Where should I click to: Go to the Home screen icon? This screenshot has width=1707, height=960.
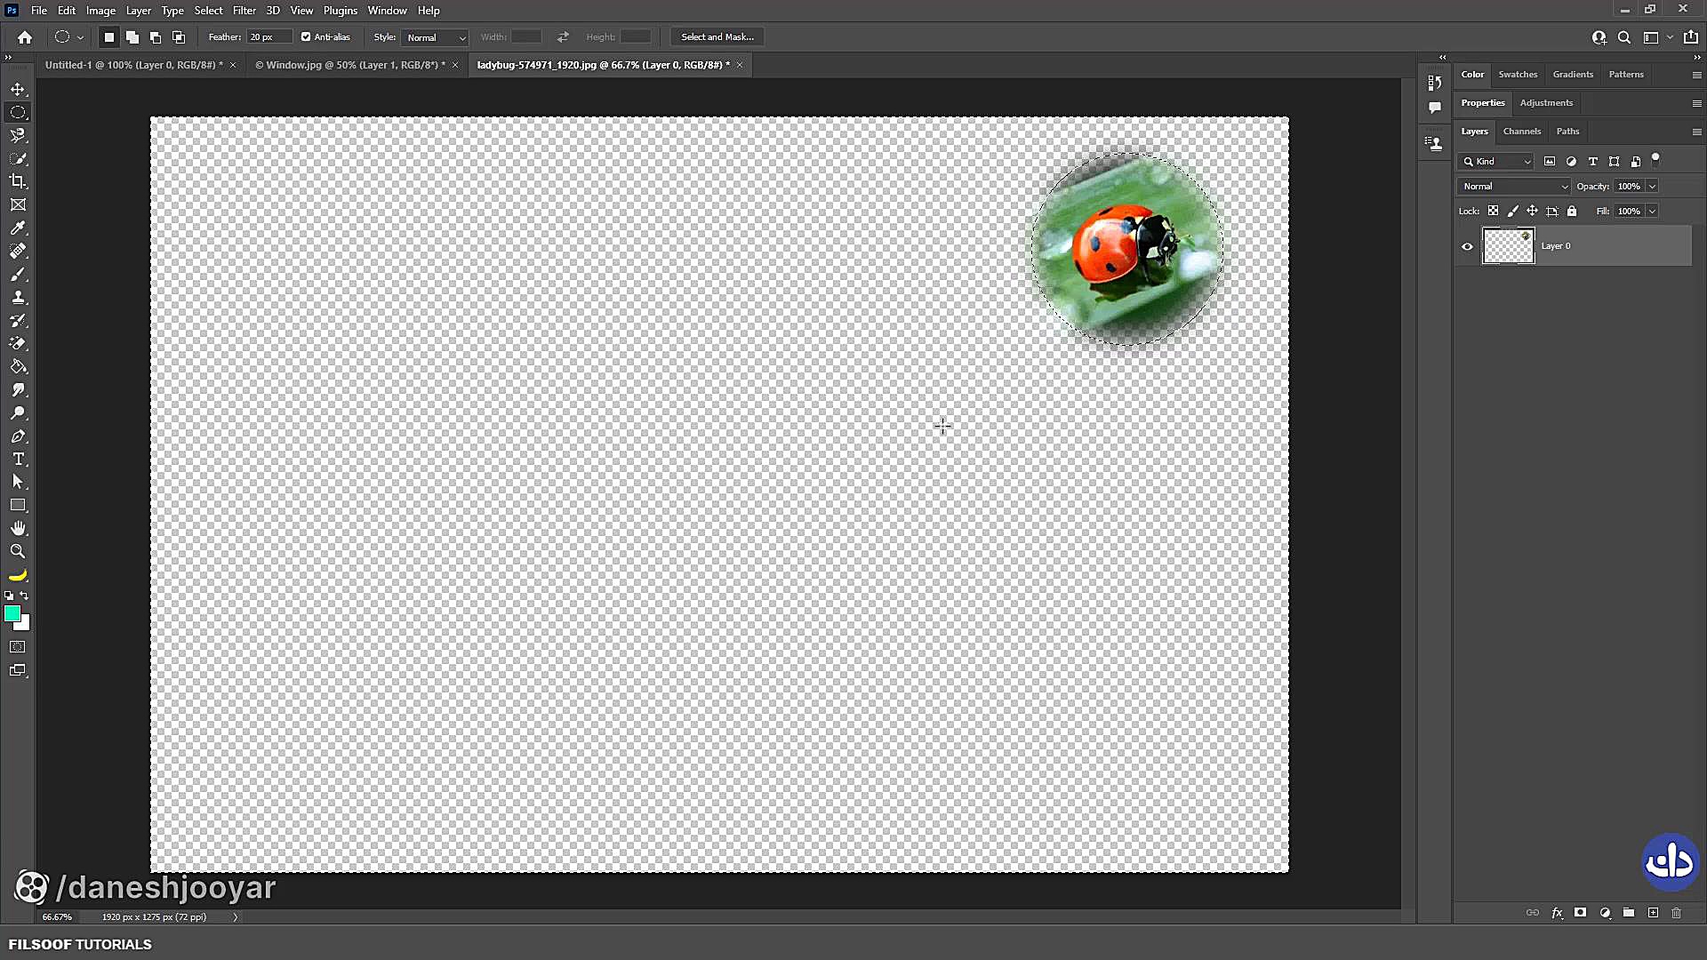(25, 37)
